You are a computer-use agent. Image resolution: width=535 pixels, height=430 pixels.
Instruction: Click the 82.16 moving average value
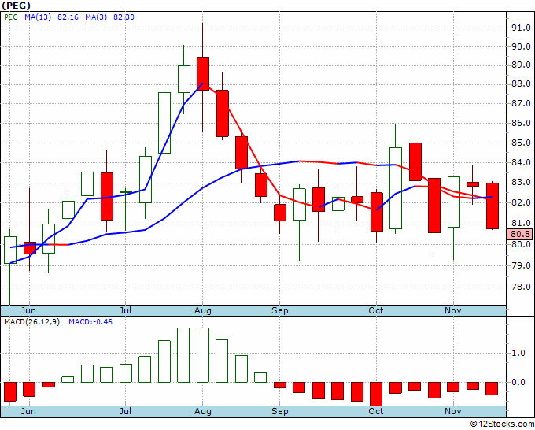(x=68, y=17)
